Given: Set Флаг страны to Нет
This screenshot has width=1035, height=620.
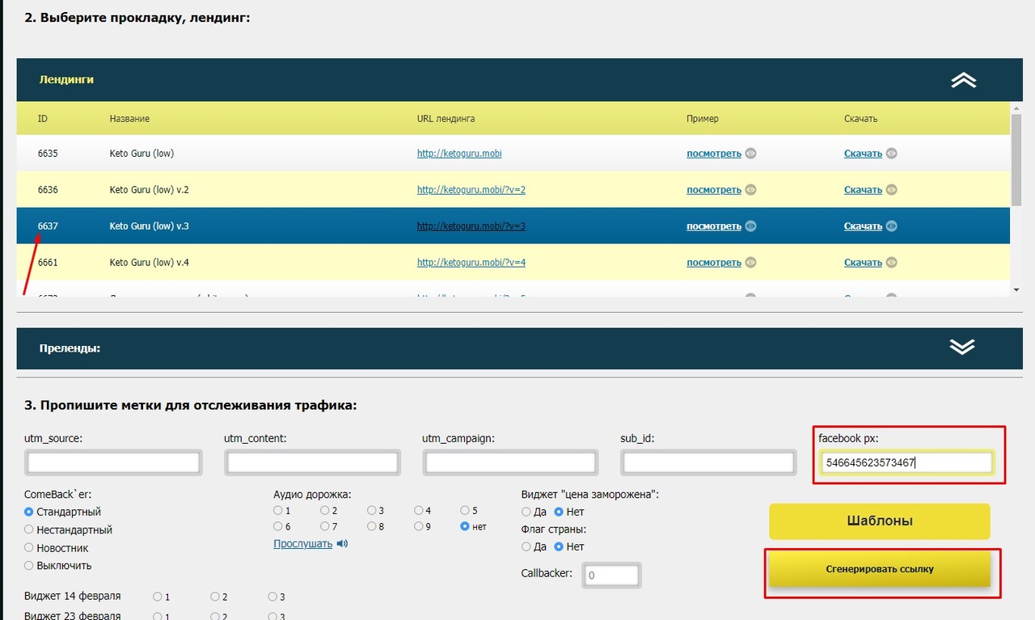Looking at the screenshot, I should pos(559,546).
